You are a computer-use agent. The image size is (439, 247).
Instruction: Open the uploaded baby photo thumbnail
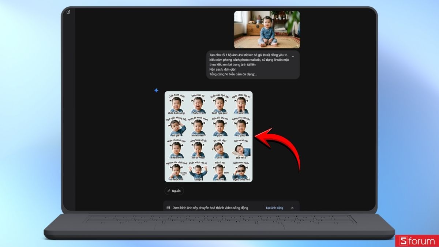(267, 29)
